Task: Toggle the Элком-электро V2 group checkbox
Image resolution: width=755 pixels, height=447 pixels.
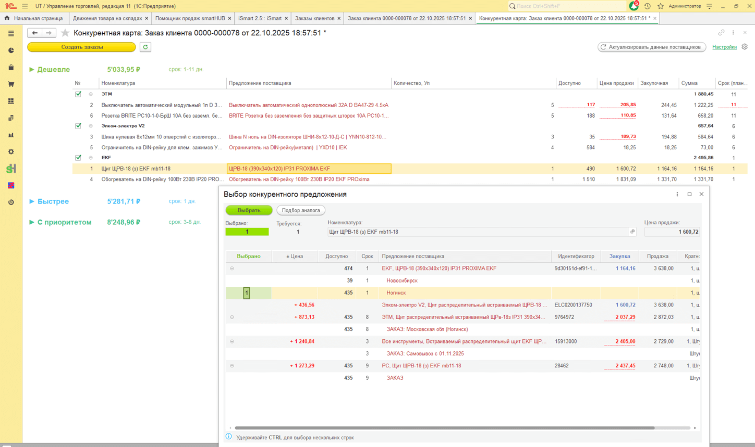Action: tap(78, 126)
